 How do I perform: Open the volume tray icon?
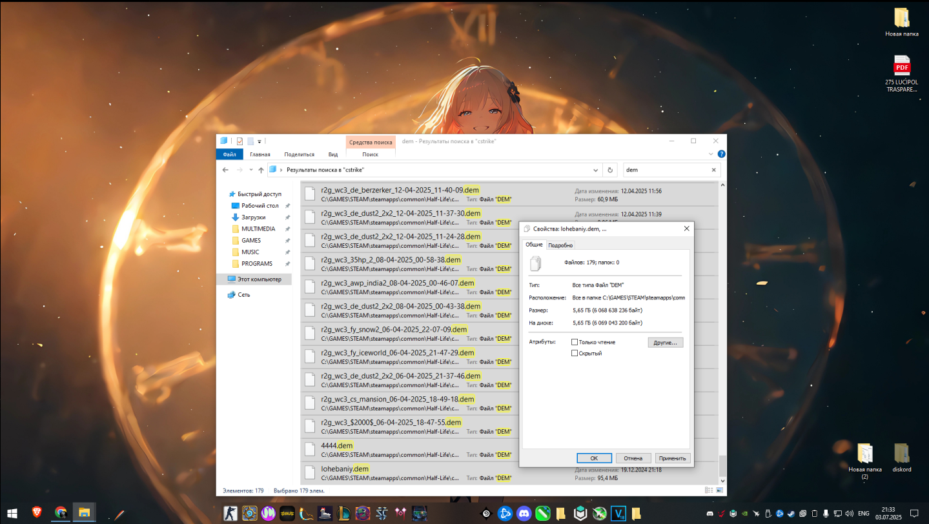click(848, 514)
